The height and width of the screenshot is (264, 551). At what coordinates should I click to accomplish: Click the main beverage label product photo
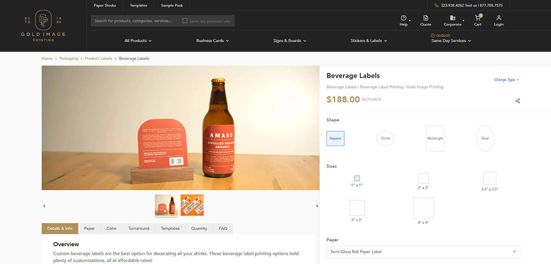181,128
